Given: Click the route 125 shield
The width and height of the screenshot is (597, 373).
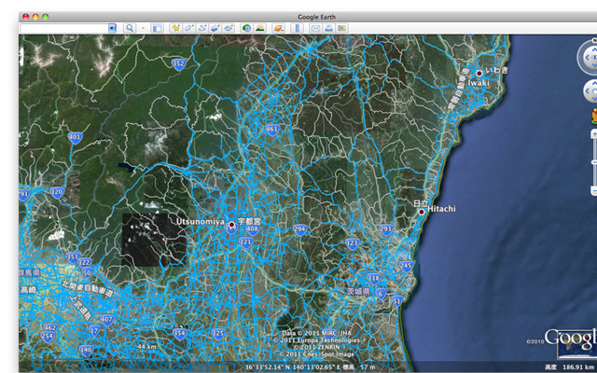Looking at the screenshot, I should [218, 335].
